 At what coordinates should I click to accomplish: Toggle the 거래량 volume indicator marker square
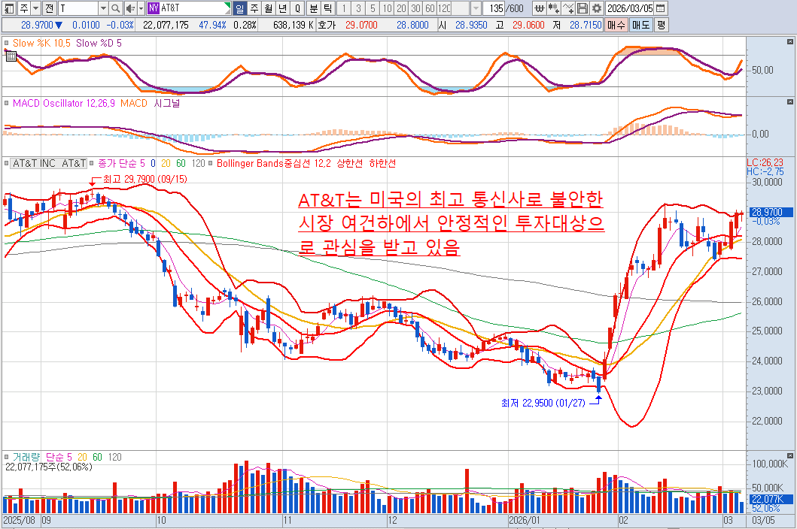pos(7,457)
